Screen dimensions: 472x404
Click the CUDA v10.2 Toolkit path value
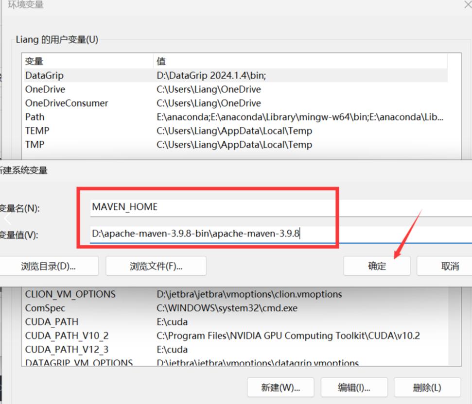point(288,336)
